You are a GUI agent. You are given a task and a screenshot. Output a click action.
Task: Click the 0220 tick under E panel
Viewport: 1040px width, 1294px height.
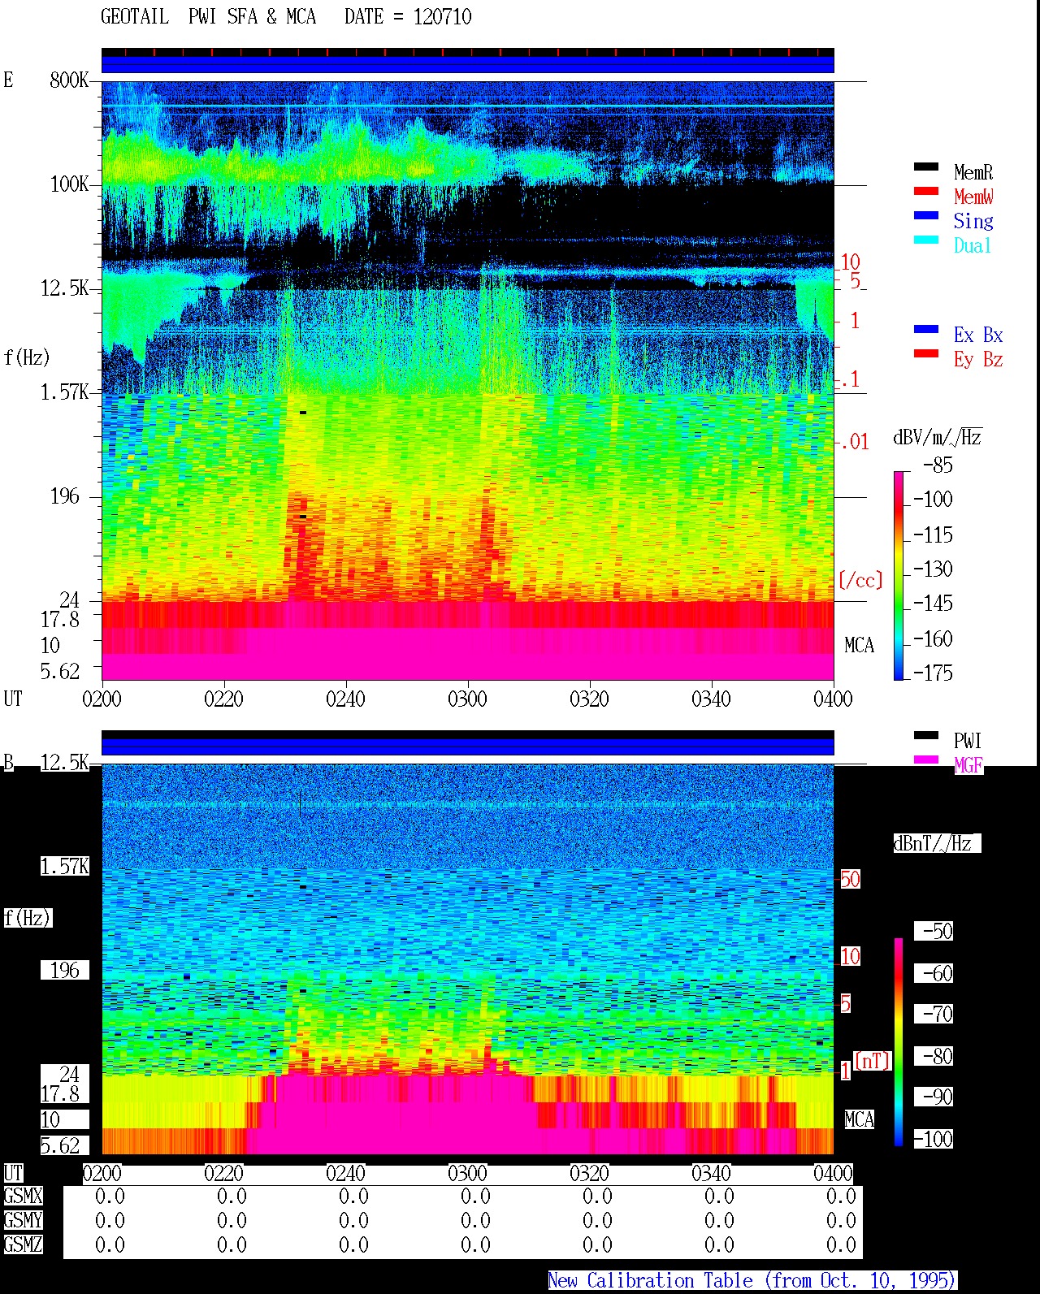[223, 699]
